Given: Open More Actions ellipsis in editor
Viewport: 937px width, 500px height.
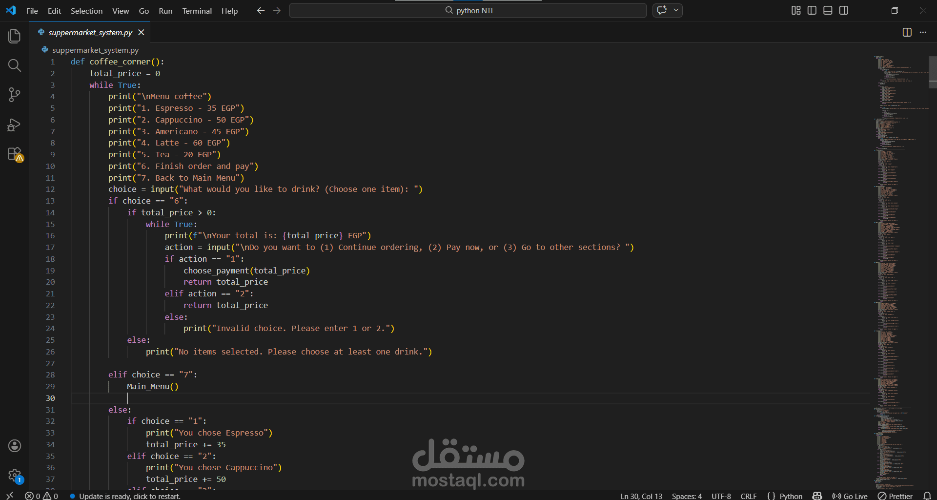Looking at the screenshot, I should (x=923, y=32).
